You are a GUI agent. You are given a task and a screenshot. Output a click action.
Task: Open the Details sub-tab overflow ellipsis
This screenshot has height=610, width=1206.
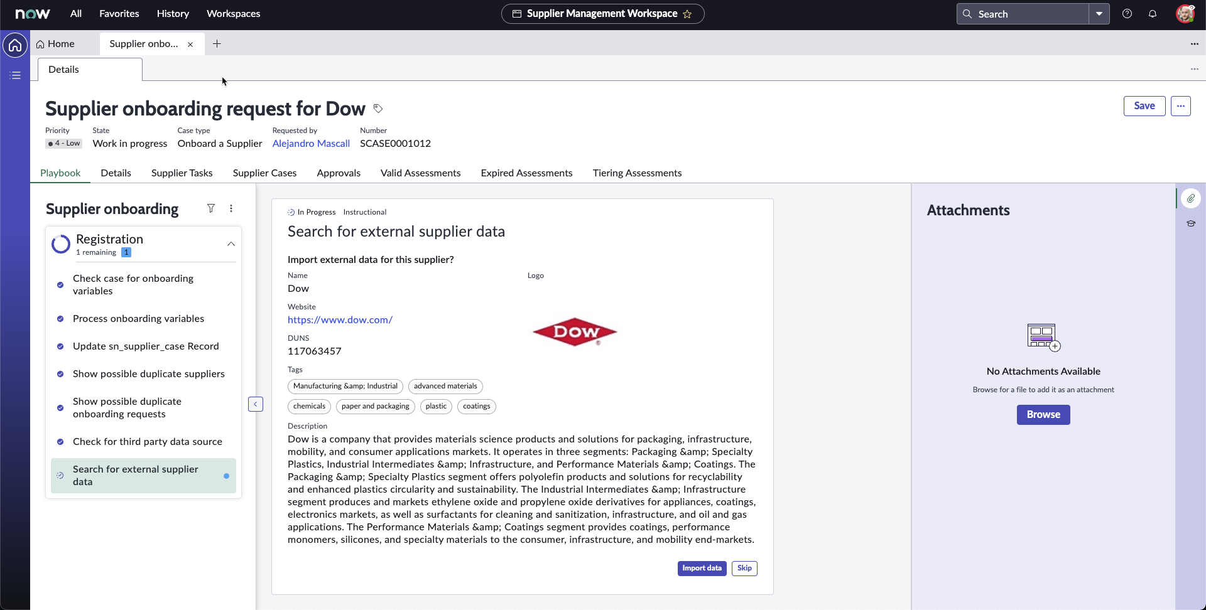pos(1194,69)
